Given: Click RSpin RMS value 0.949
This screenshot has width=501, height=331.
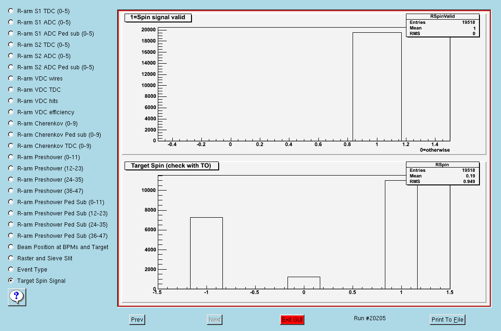Looking at the screenshot, I should (469, 182).
